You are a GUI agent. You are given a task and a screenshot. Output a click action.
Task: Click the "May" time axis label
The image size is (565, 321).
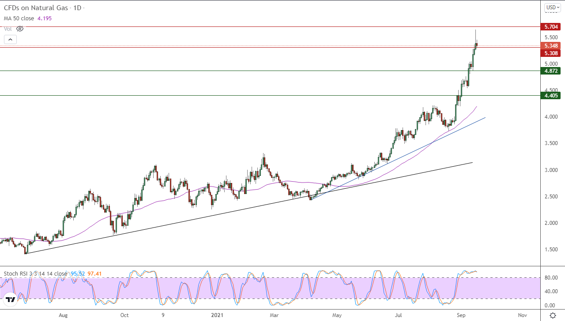337,315
